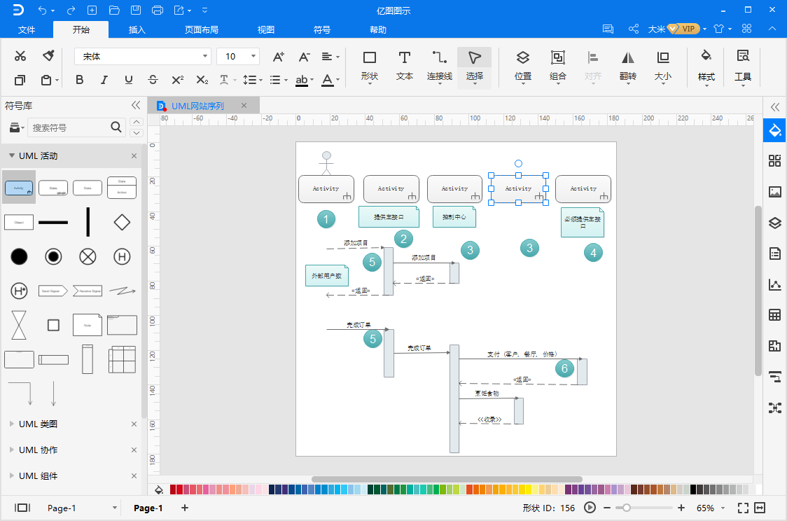Expand the UML 协作 section
The height and width of the screenshot is (521, 787).
[x=11, y=450]
